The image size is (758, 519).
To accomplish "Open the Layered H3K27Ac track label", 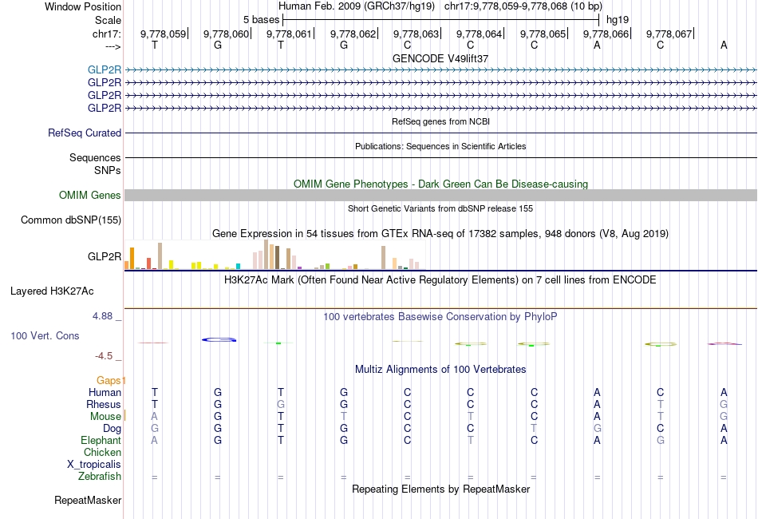I will coord(52,291).
